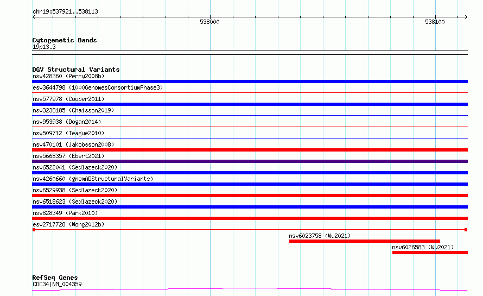483x296 pixels.
Task: Click the nsv577978 (Cooper2011) label
Action: click(68, 99)
